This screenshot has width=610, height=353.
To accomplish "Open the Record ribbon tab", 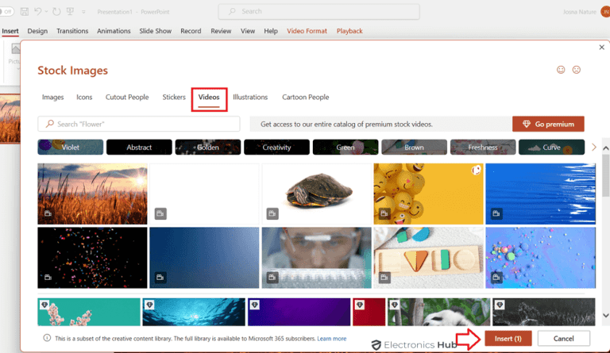I will (x=191, y=31).
